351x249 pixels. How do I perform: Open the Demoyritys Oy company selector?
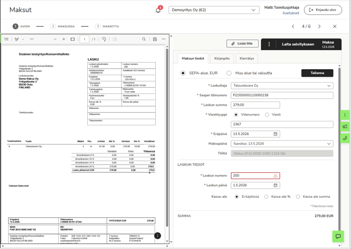[x=214, y=10]
